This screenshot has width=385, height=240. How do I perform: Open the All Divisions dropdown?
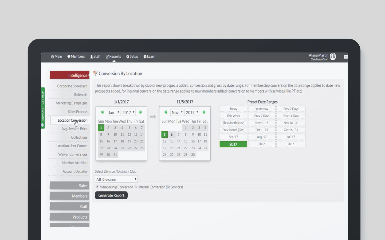(116, 179)
